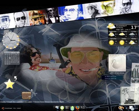Launch Firefox from the dock

(77, 108)
